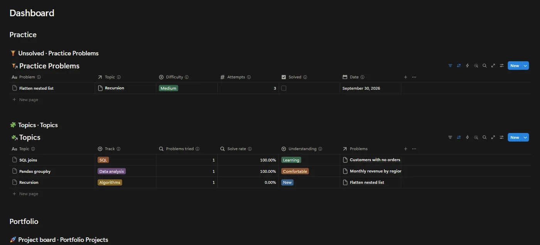Screen dimensions: 540x245
Task: Open automations lightning icon for Practice Problems
Action: [x=467, y=66]
